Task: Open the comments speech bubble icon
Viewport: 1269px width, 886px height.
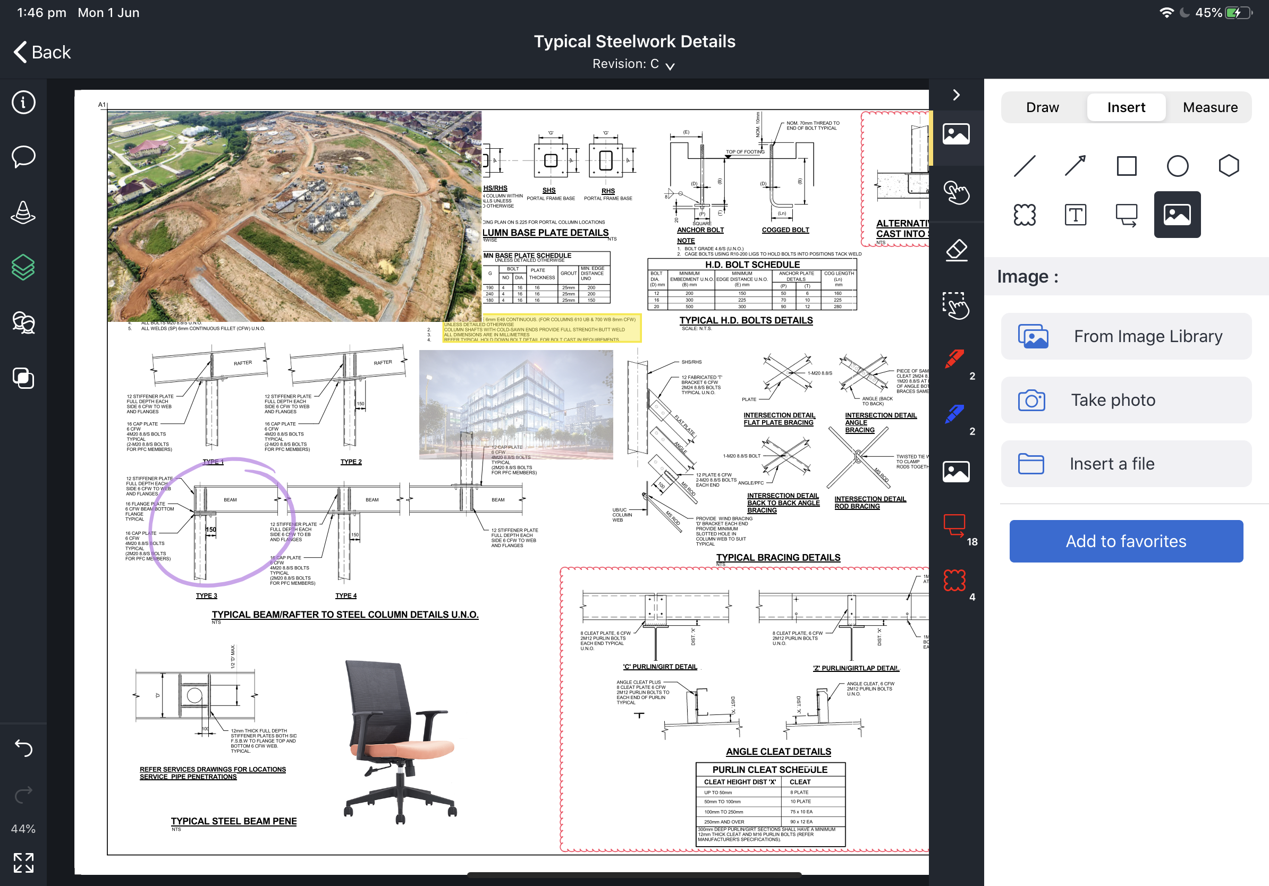Action: (x=23, y=157)
